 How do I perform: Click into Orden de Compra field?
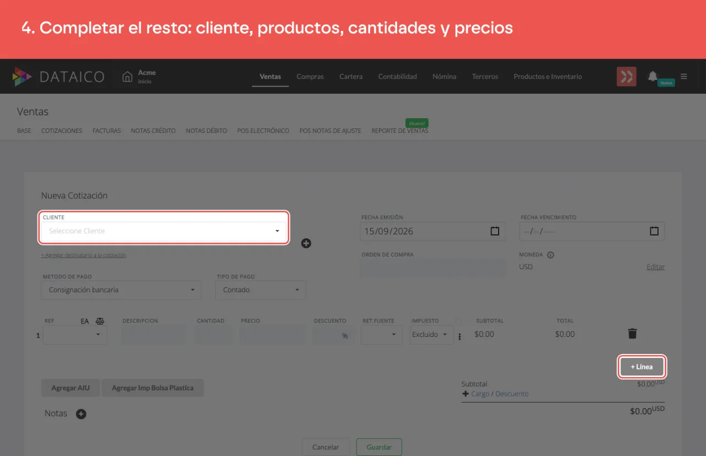click(x=433, y=268)
